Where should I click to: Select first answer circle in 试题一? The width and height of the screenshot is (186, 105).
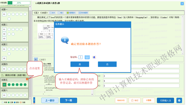[9, 14]
